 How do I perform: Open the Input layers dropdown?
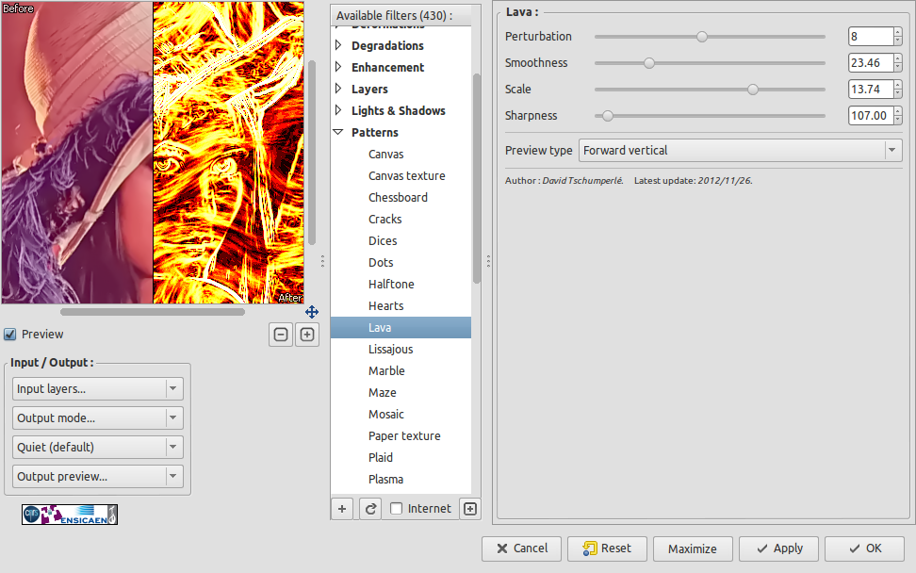(x=97, y=389)
